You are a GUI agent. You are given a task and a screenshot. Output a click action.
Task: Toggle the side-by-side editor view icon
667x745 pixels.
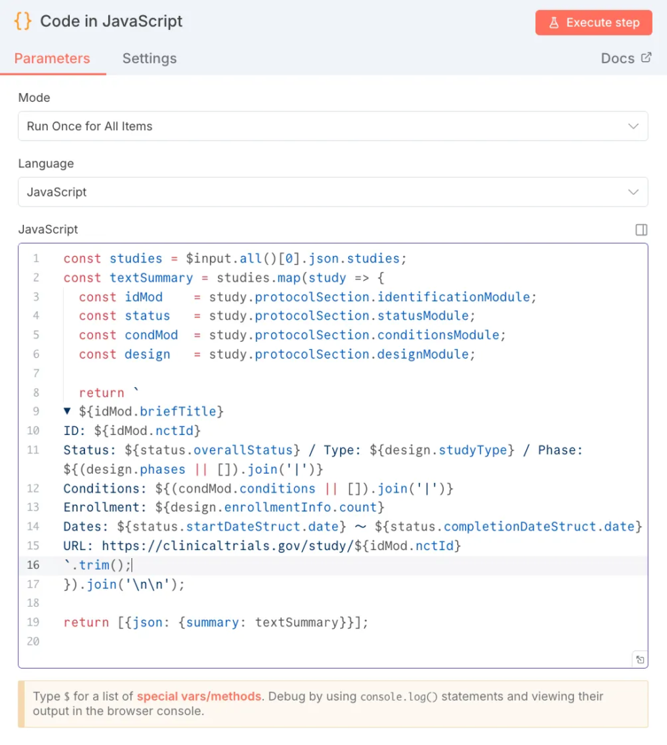click(x=641, y=229)
